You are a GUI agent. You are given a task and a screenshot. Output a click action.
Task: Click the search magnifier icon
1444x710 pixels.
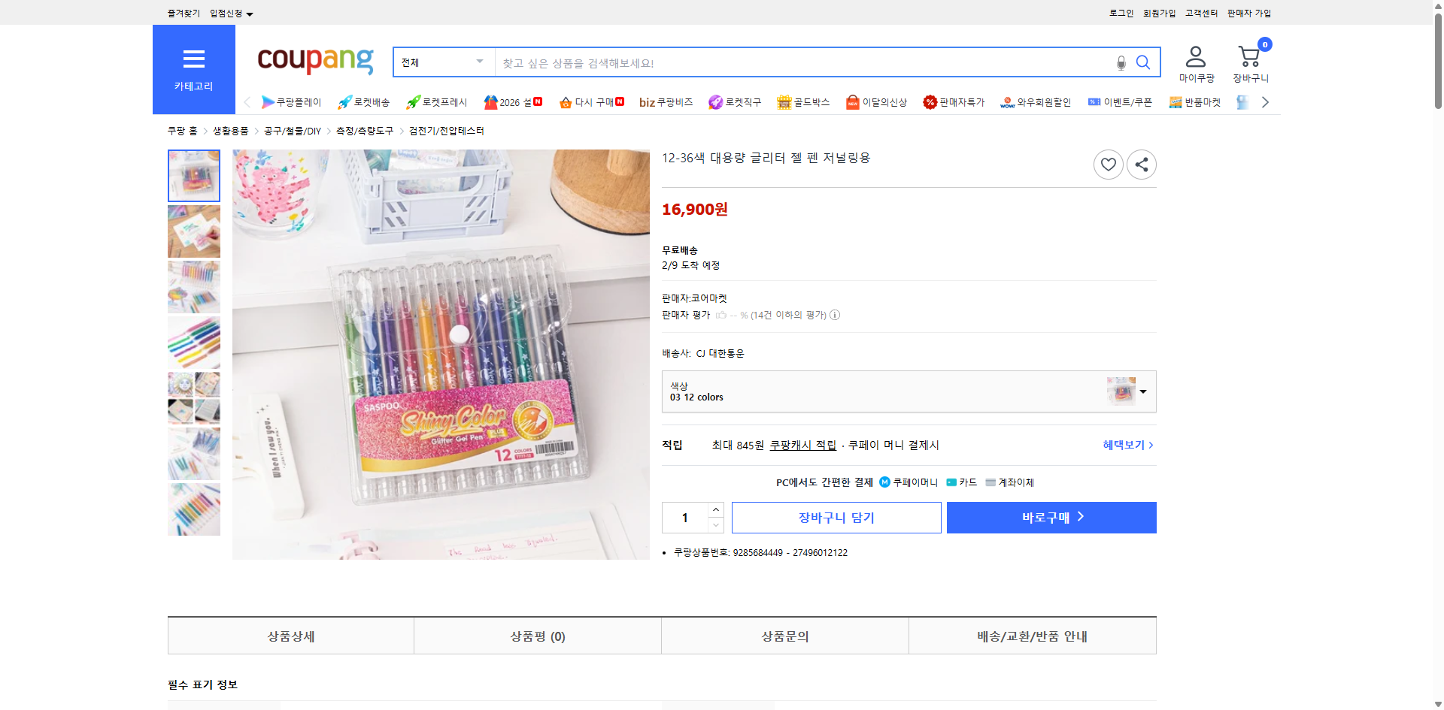pos(1143,62)
